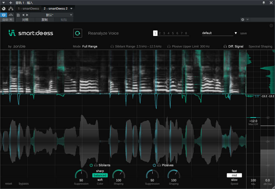
Task: Click the circular knob icon next to routing
Action: click(x=4, y=9)
